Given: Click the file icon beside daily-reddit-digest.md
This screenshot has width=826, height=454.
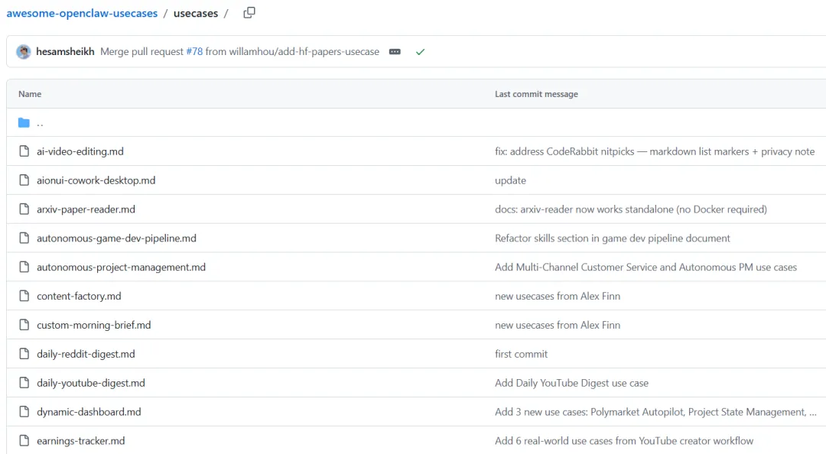Looking at the screenshot, I should coord(24,354).
